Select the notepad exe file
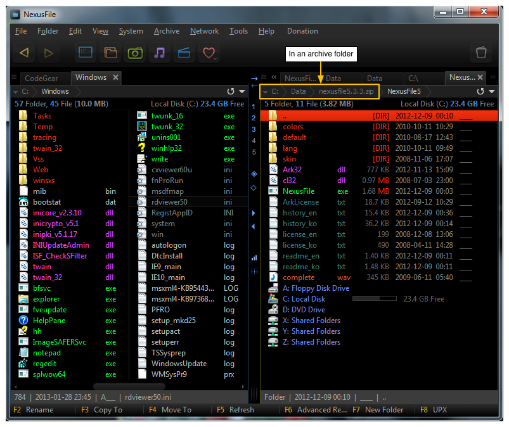Viewport: 509px width, 427px height. pyautogui.click(x=70, y=353)
